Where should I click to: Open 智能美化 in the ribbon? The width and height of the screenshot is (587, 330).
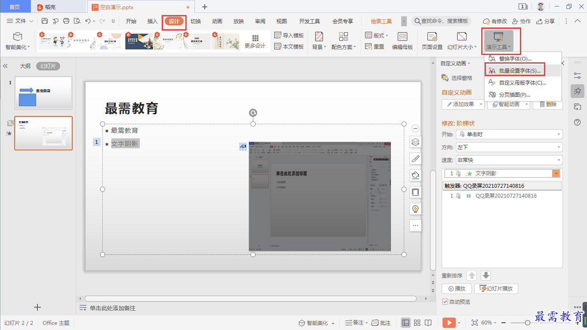click(x=17, y=41)
